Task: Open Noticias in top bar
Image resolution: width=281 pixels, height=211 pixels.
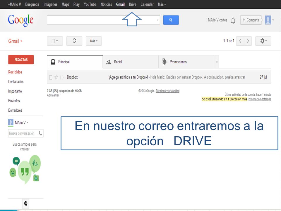Action: [x=106, y=4]
